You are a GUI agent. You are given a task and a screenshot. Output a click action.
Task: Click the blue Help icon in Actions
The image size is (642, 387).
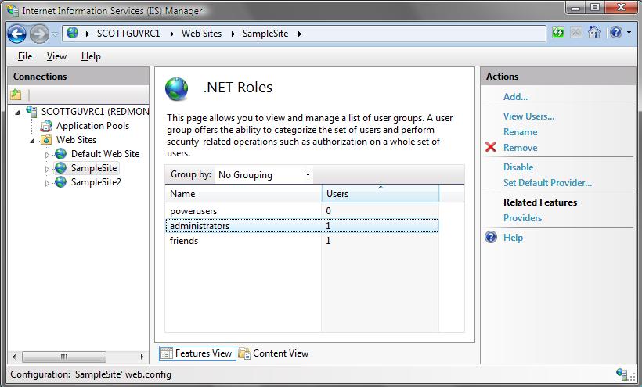pyautogui.click(x=491, y=237)
